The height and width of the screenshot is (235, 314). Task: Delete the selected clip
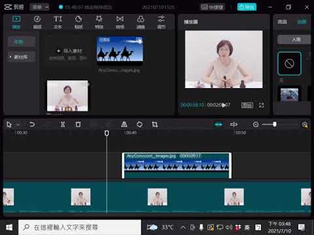point(78,125)
